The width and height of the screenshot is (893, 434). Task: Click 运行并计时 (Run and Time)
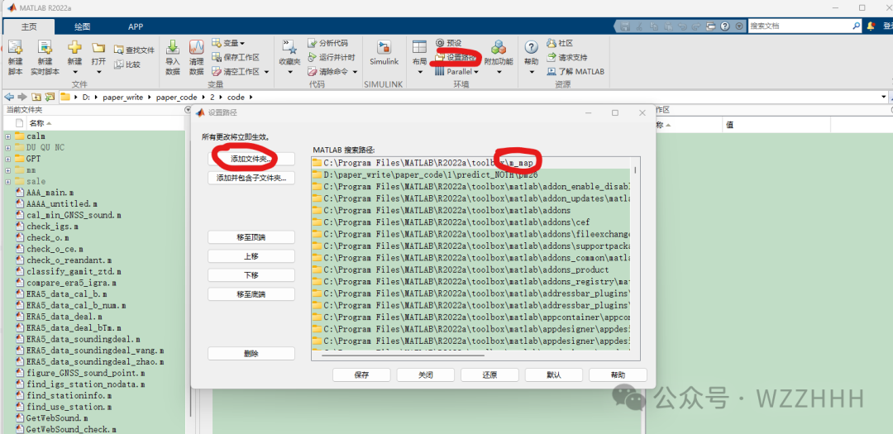[x=331, y=57]
